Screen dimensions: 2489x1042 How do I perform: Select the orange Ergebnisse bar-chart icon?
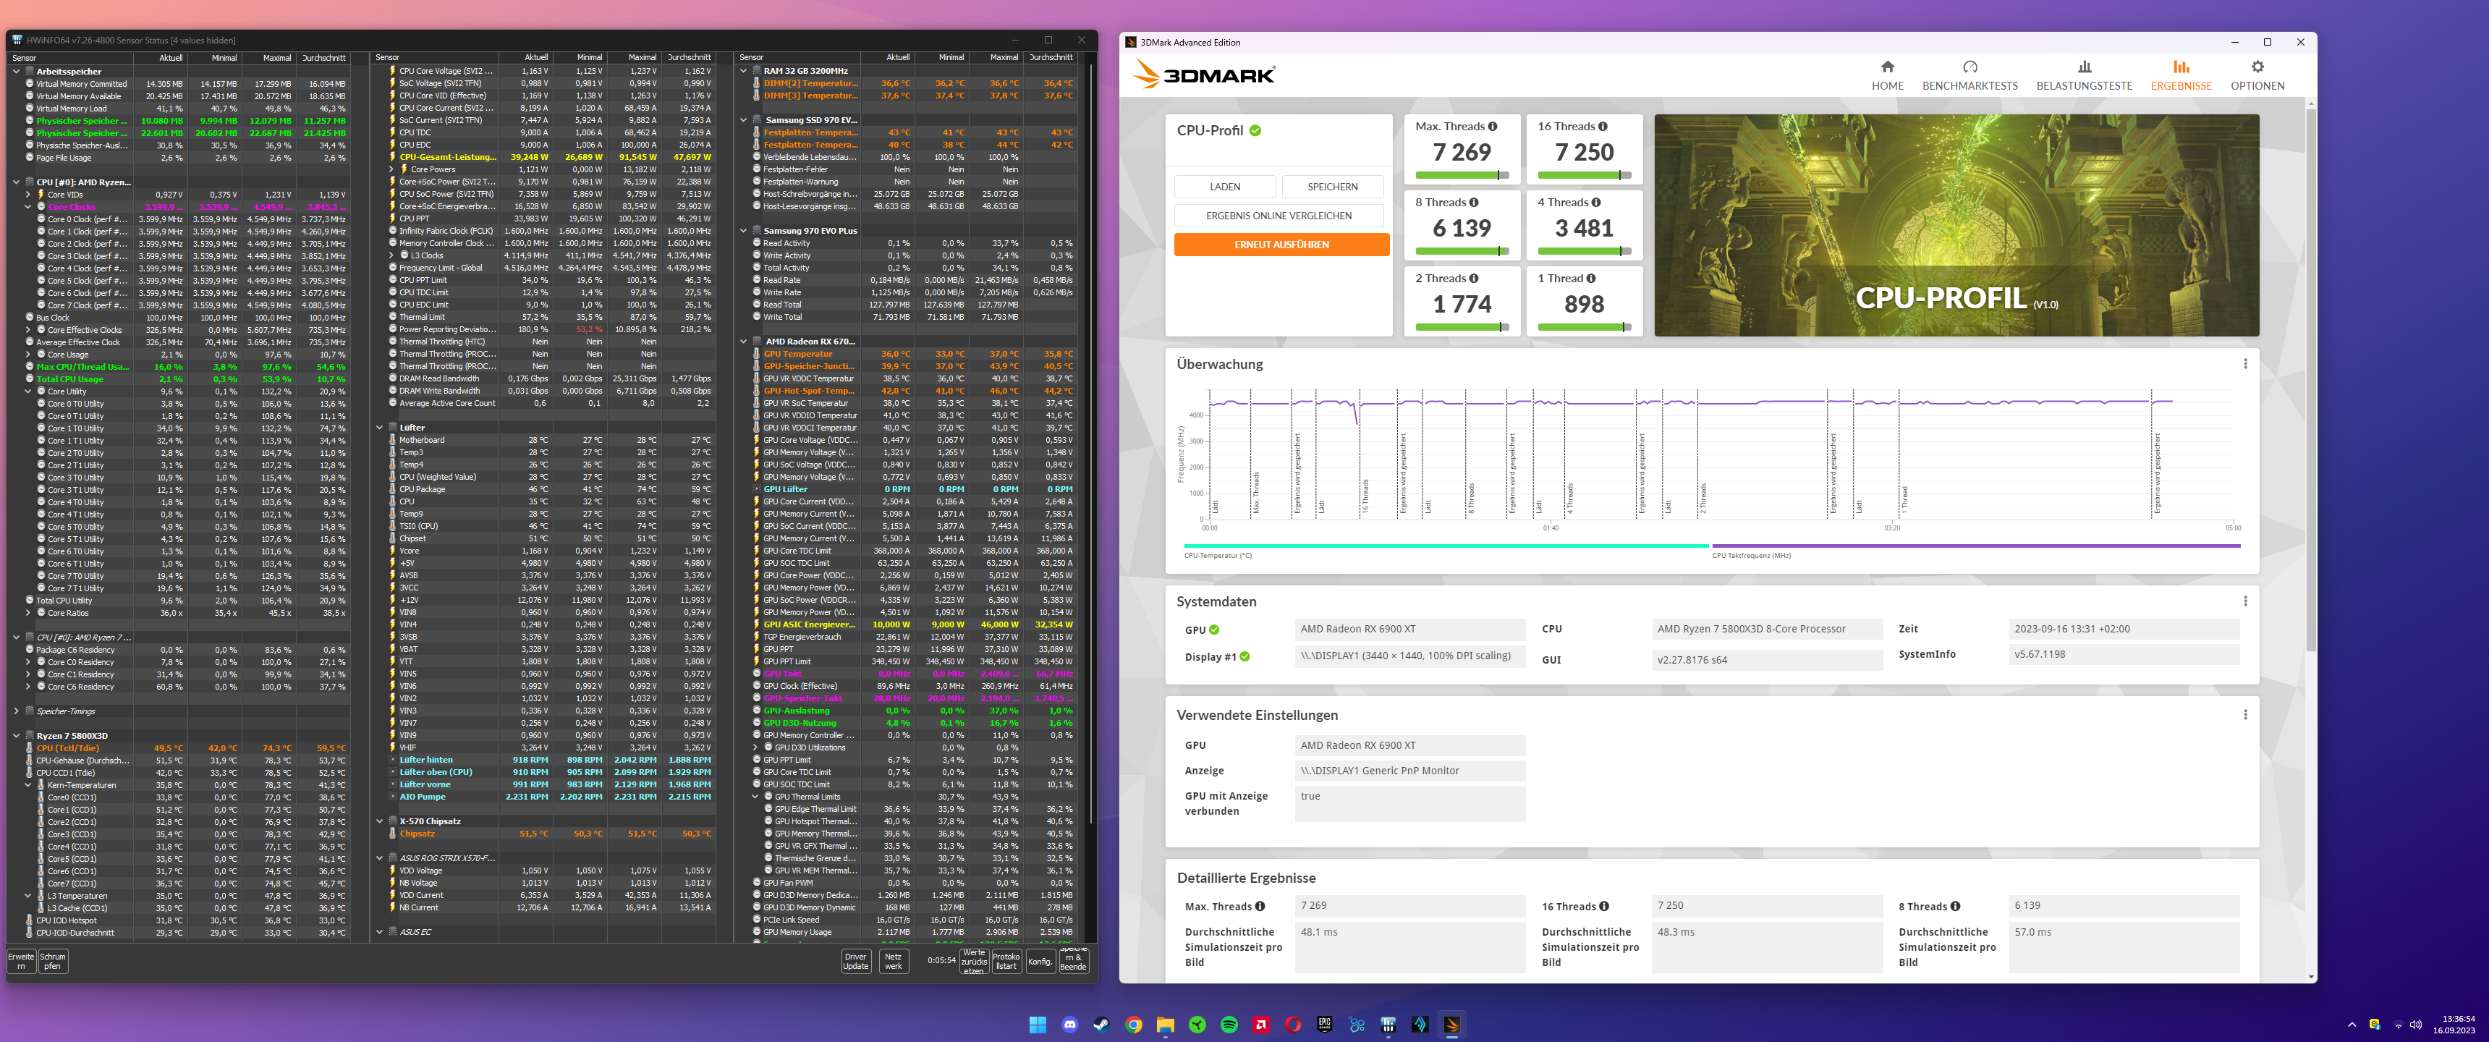[2181, 68]
